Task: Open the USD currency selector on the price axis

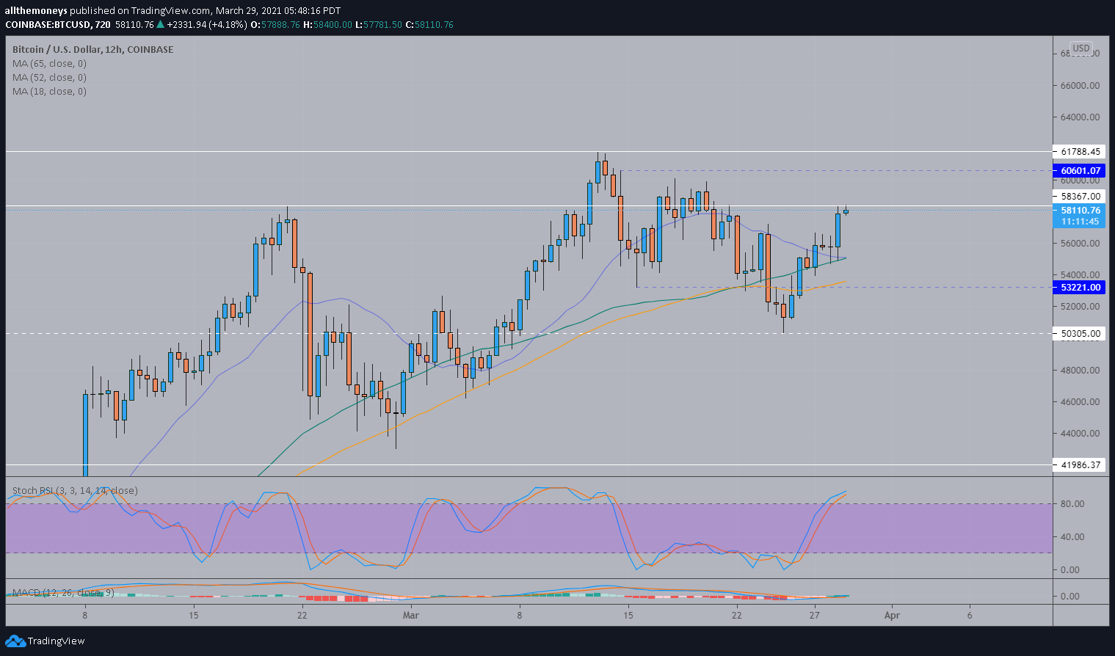Action: (x=1081, y=48)
